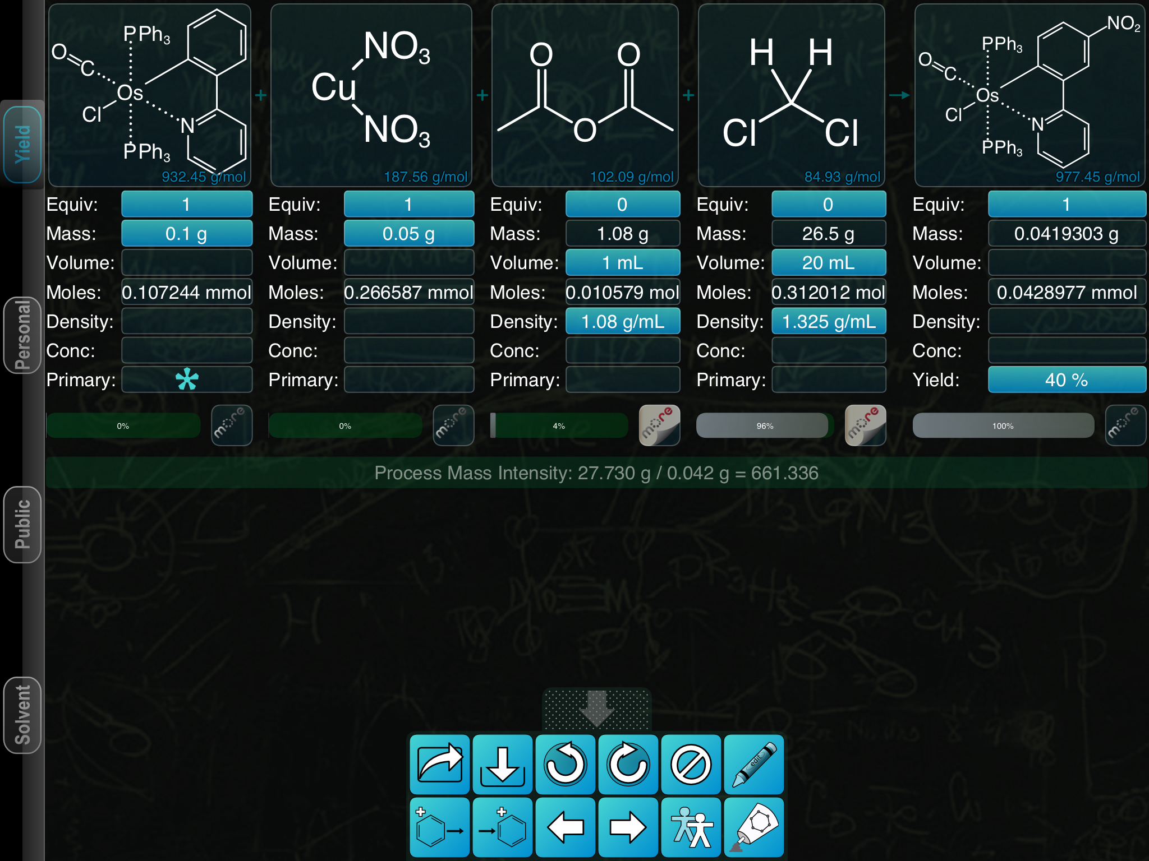Switch to the Public side tab
Screen dimensions: 1149x861
(22, 524)
